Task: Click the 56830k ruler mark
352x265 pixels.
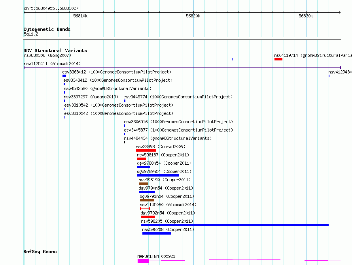Action: [306, 16]
